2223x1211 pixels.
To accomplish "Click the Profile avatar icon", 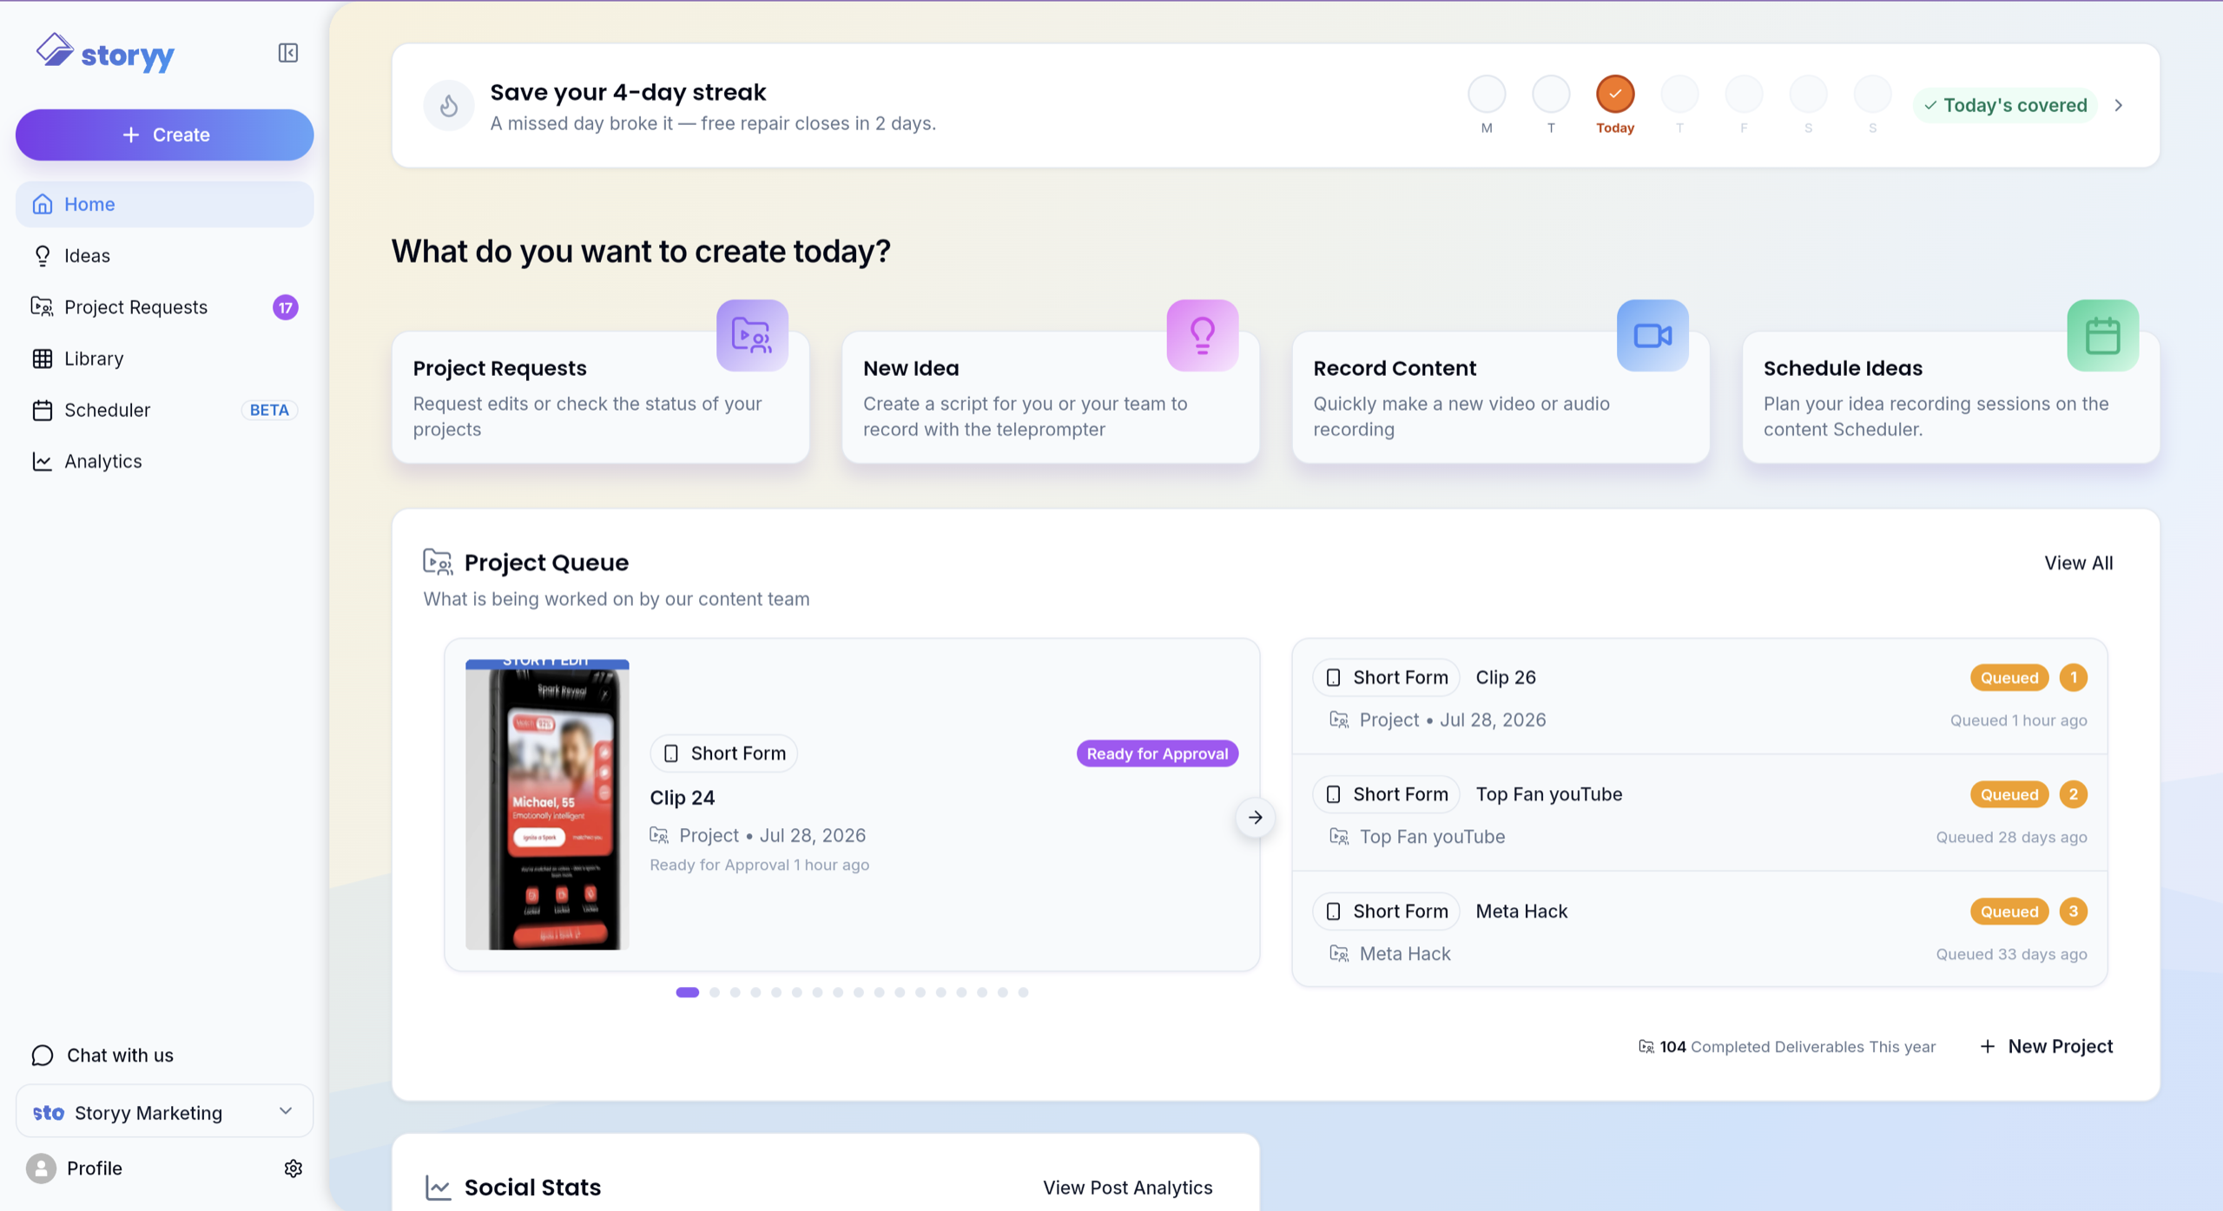I will [41, 1168].
